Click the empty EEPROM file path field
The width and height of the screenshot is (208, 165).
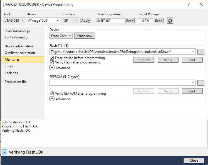pos(123,83)
